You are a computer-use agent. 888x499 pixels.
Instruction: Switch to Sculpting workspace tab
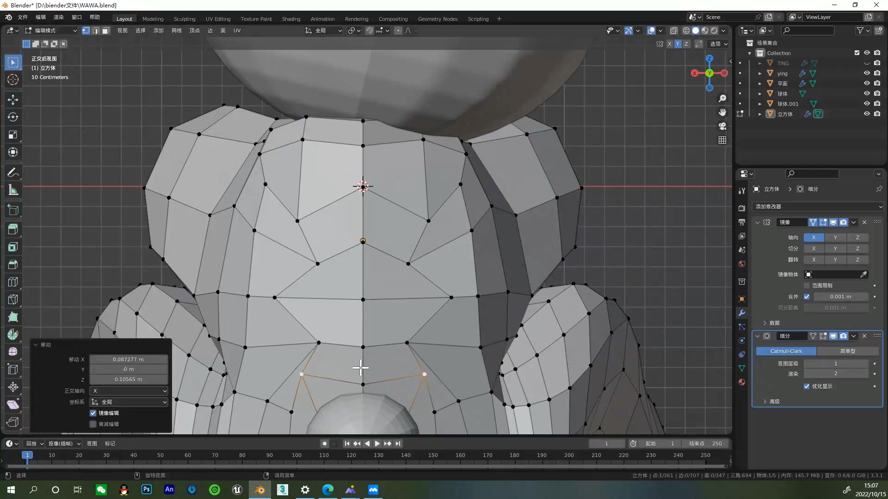coord(185,19)
